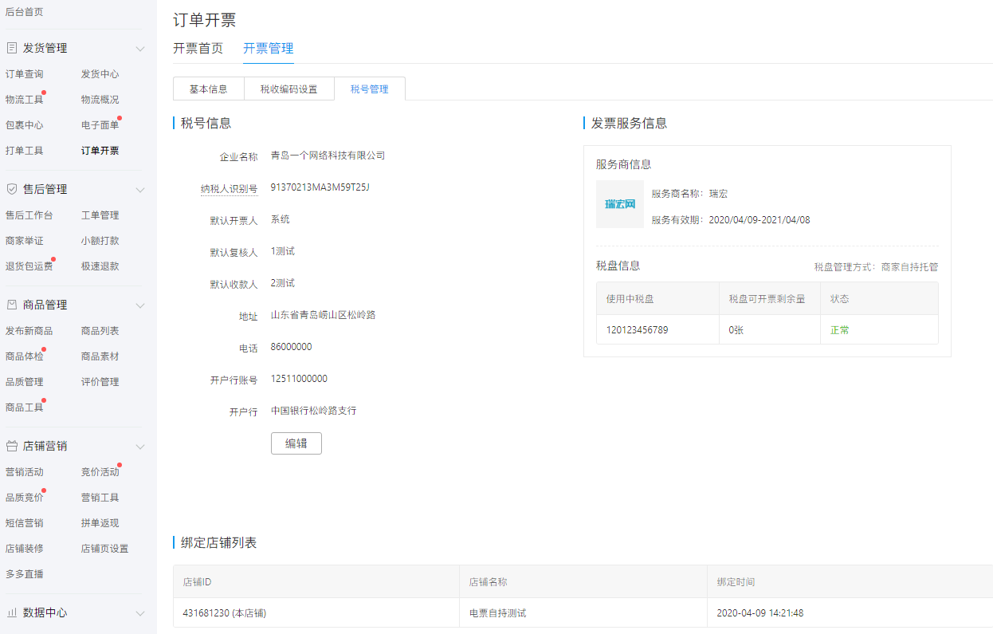Open 商品素材 in the sidebar

pyautogui.click(x=100, y=356)
